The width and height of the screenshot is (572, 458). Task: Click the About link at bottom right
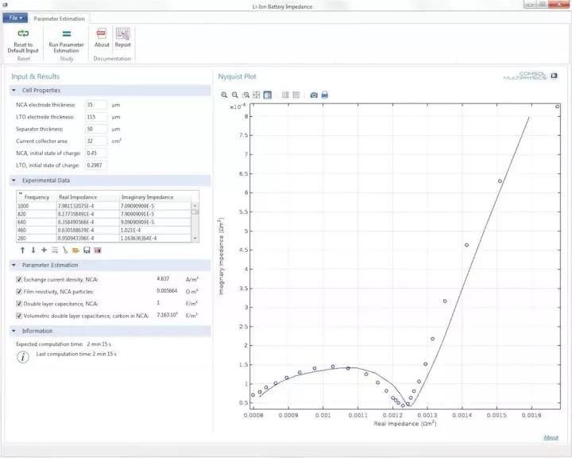pos(551,437)
